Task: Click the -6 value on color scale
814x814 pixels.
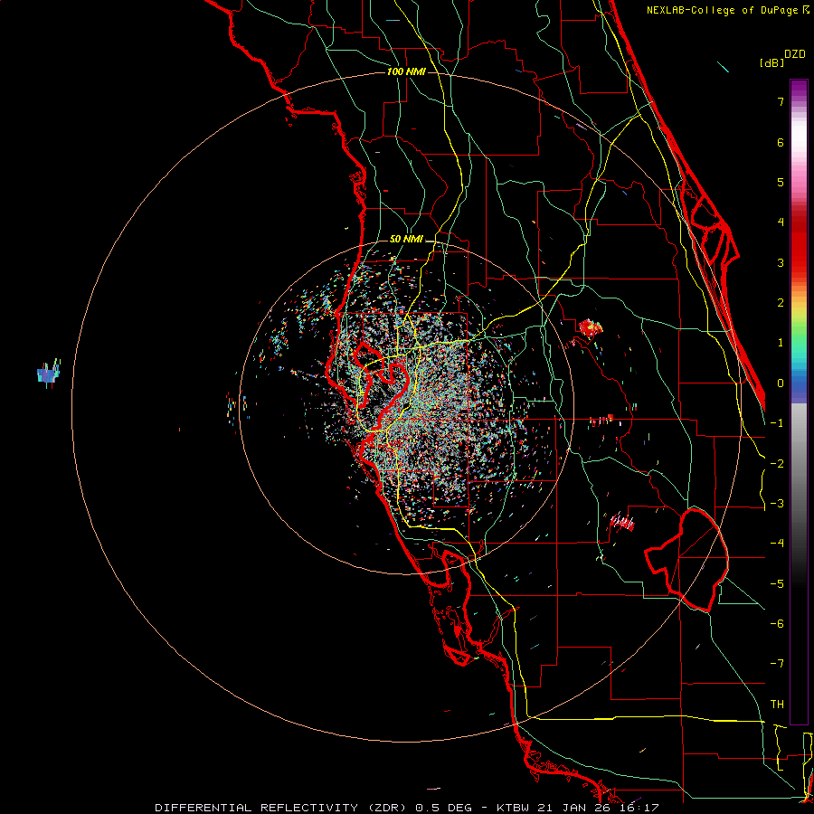Action: click(x=777, y=624)
